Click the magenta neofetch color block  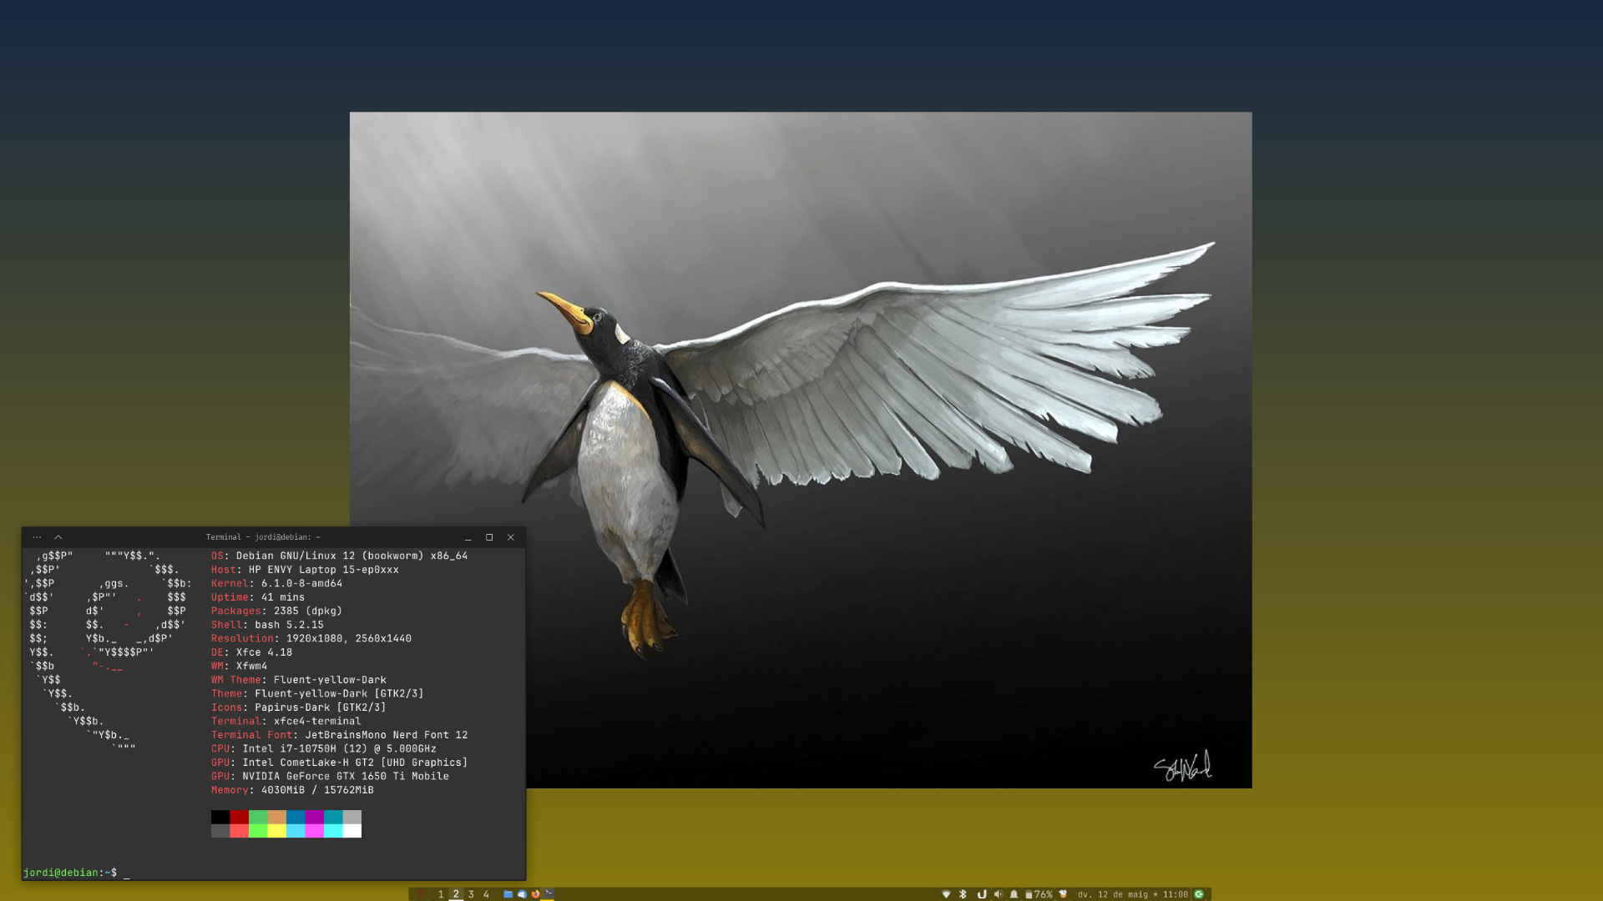314,817
